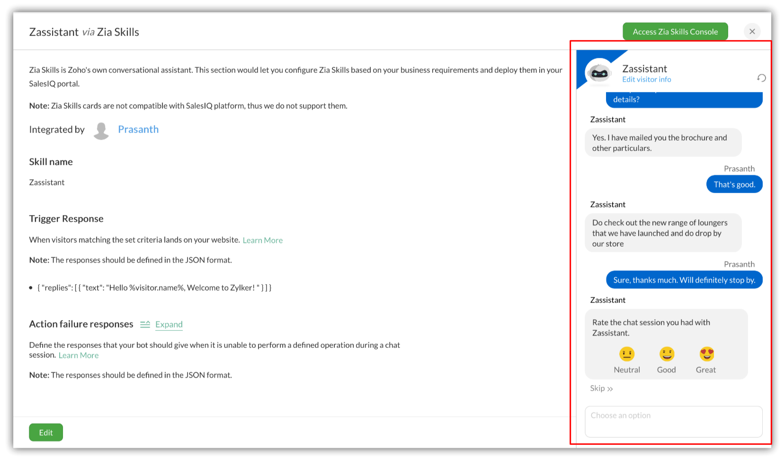Skip the chat rating
The width and height of the screenshot is (784, 461).
click(601, 389)
